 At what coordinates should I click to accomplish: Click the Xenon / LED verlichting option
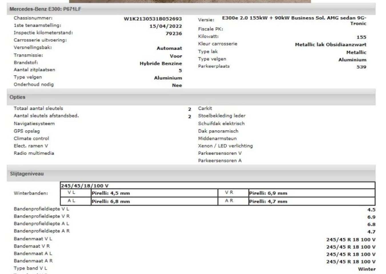click(225, 146)
